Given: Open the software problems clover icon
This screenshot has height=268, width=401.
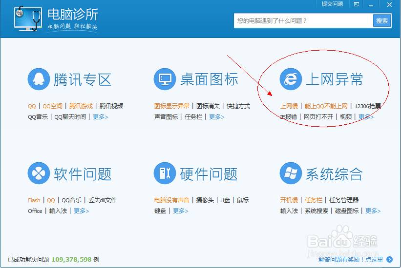Looking at the screenshot, I should coord(39,173).
